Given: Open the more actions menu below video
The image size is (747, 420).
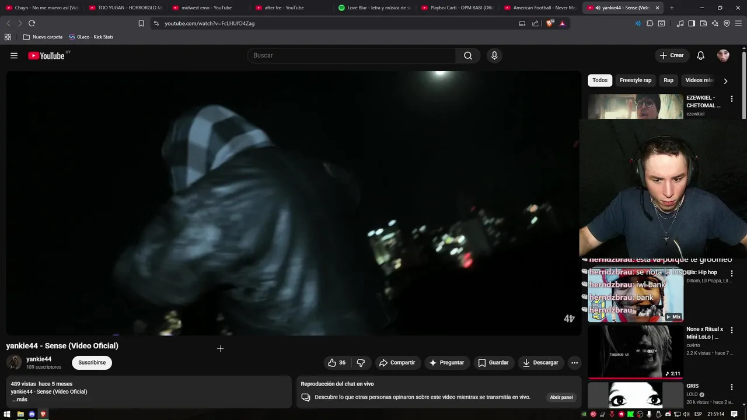Looking at the screenshot, I should point(574,363).
